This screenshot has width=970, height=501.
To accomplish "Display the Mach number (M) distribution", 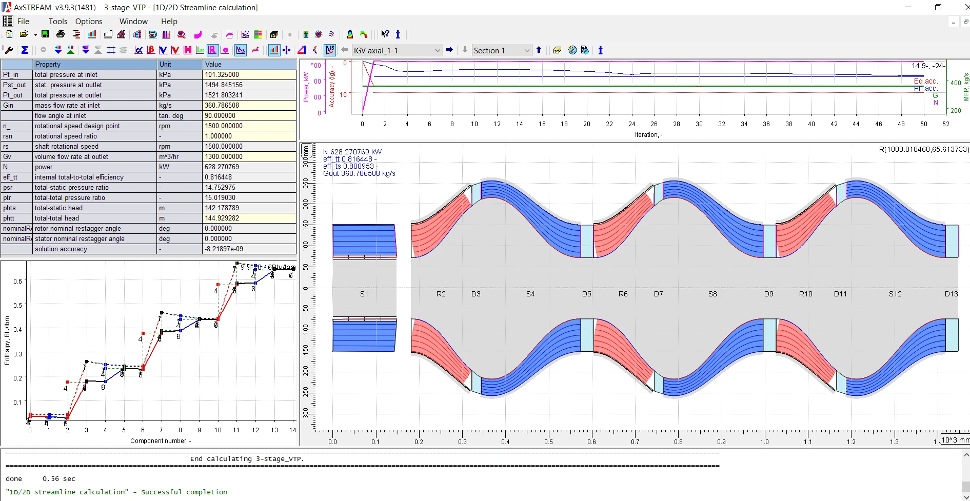I will click(x=188, y=50).
